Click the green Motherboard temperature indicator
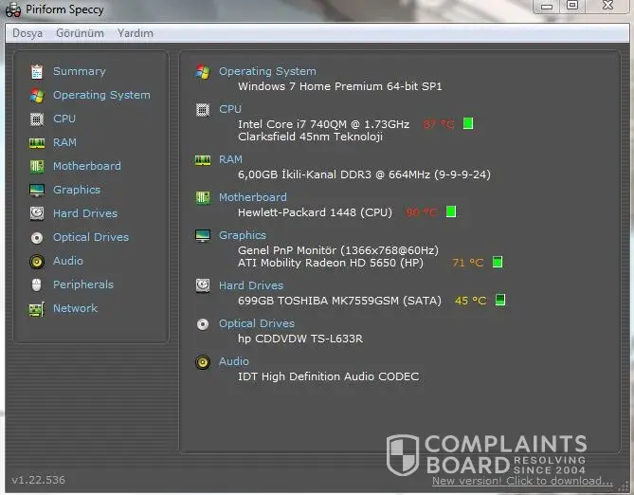 pyautogui.click(x=451, y=211)
